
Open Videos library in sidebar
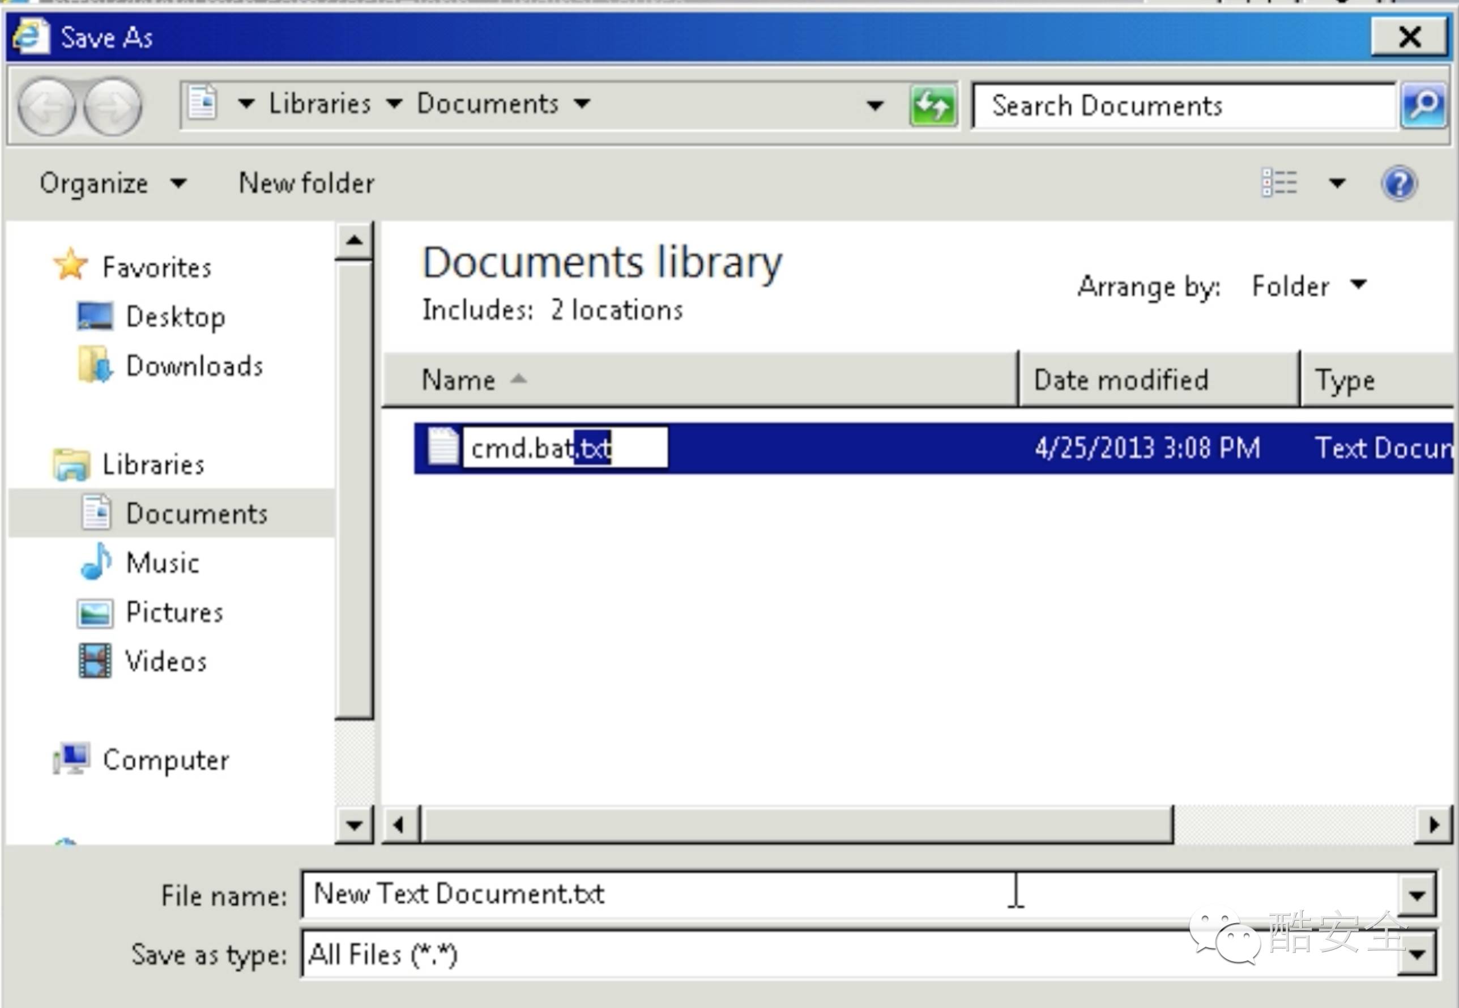[x=165, y=661]
